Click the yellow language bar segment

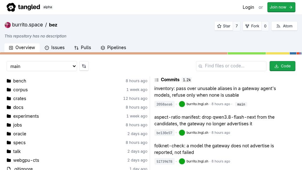click(278, 54)
